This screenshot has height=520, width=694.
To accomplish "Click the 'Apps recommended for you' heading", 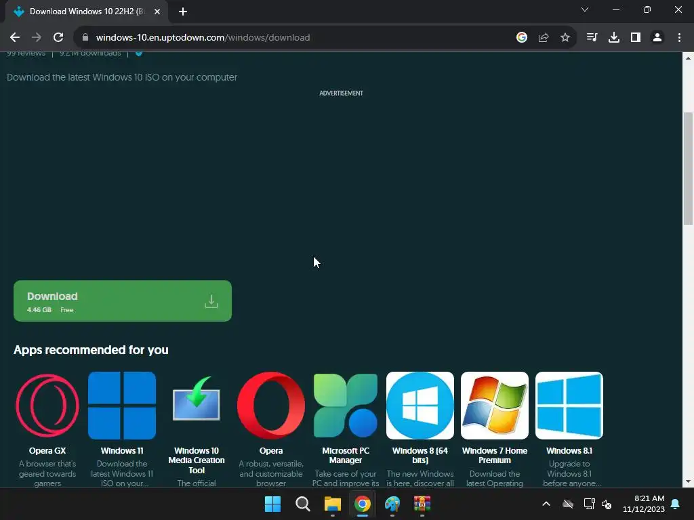I will point(91,350).
